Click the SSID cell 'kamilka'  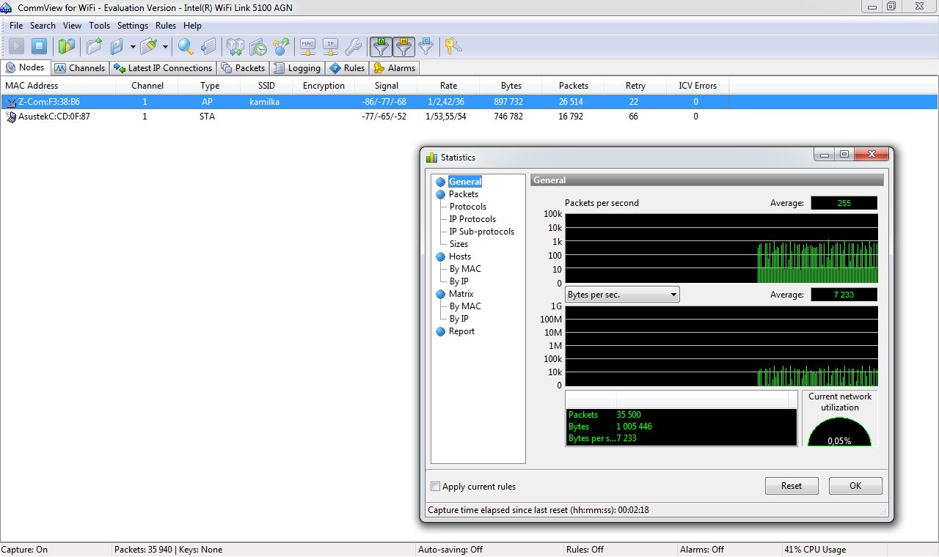[264, 102]
